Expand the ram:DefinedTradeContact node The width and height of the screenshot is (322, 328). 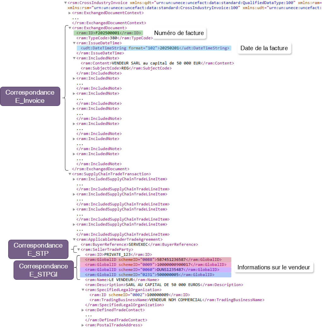click(83, 310)
